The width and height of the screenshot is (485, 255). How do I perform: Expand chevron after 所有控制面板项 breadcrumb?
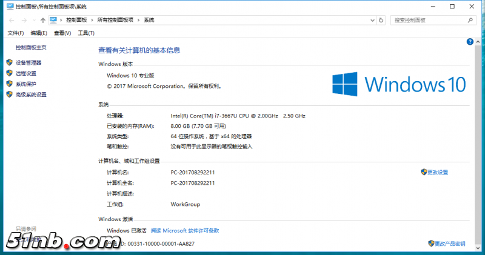(139, 20)
